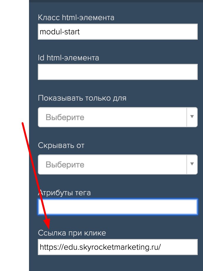Click the darker header strip atop the panel
The image size is (203, 271).
coord(116,1)
